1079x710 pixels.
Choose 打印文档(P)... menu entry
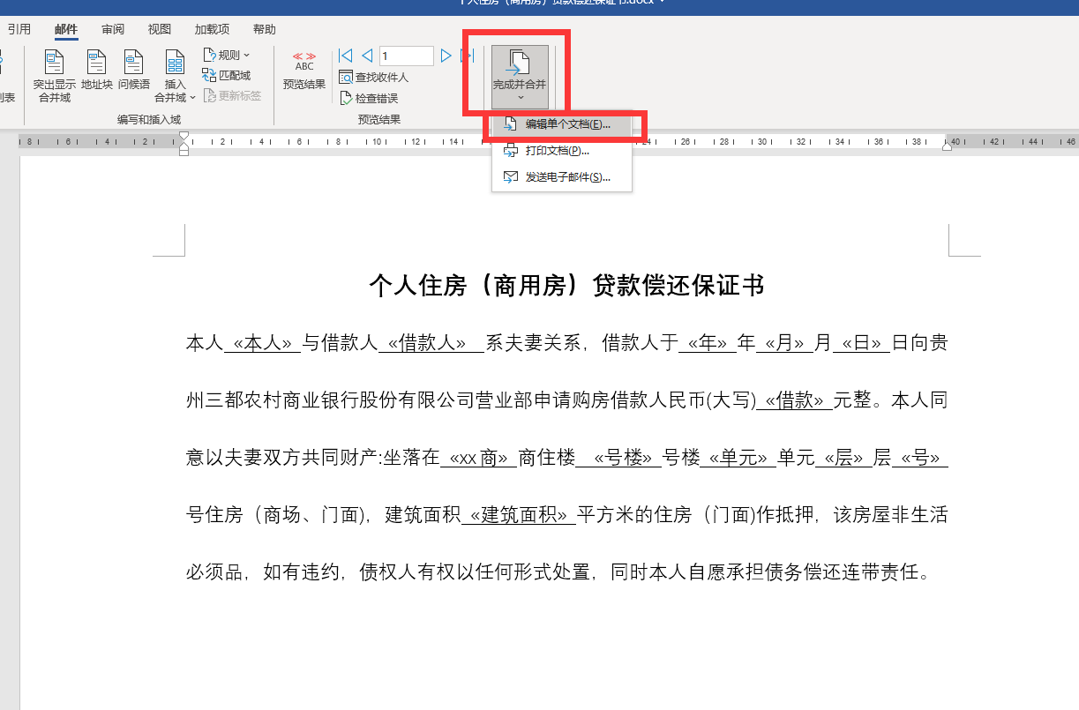[562, 151]
